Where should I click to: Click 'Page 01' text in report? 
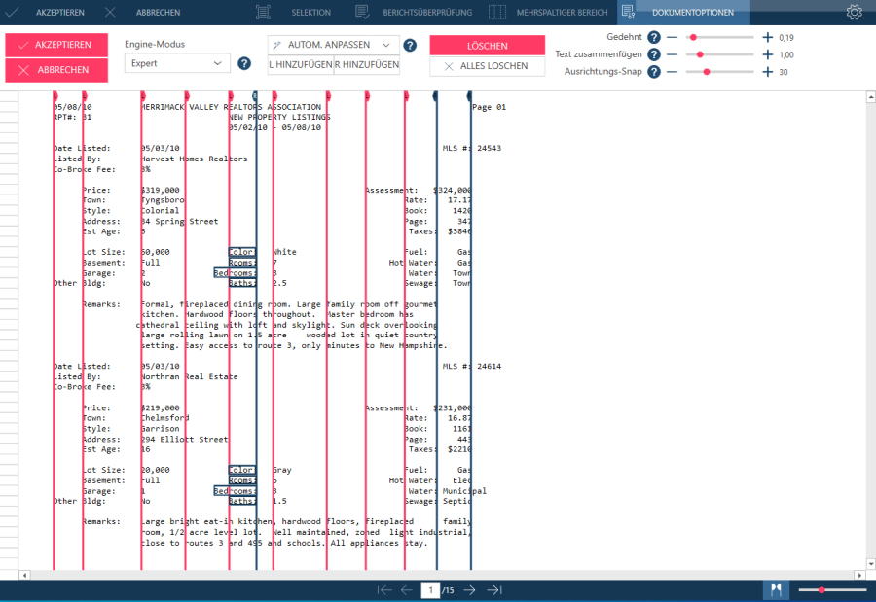click(x=489, y=107)
